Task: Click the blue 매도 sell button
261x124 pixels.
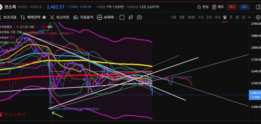Action: (x=244, y=7)
